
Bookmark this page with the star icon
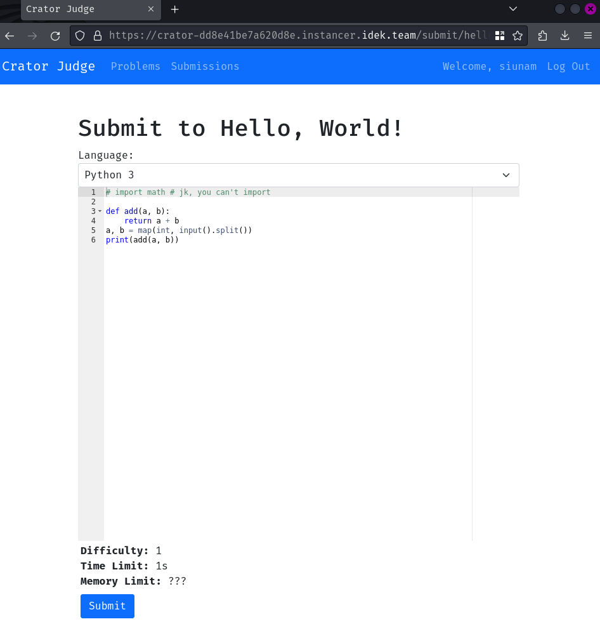[x=518, y=36]
